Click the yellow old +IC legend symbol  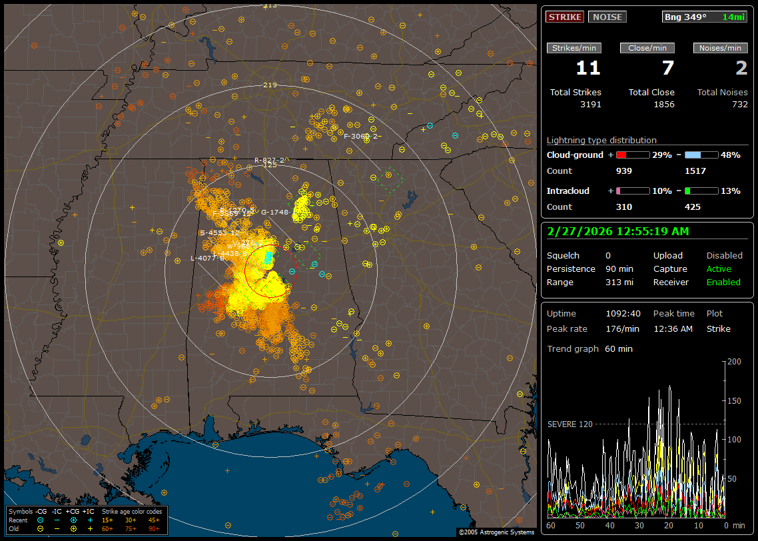pos(90,528)
